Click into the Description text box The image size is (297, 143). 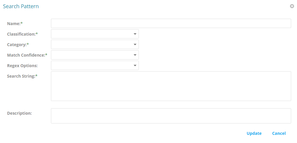[x=171, y=116]
